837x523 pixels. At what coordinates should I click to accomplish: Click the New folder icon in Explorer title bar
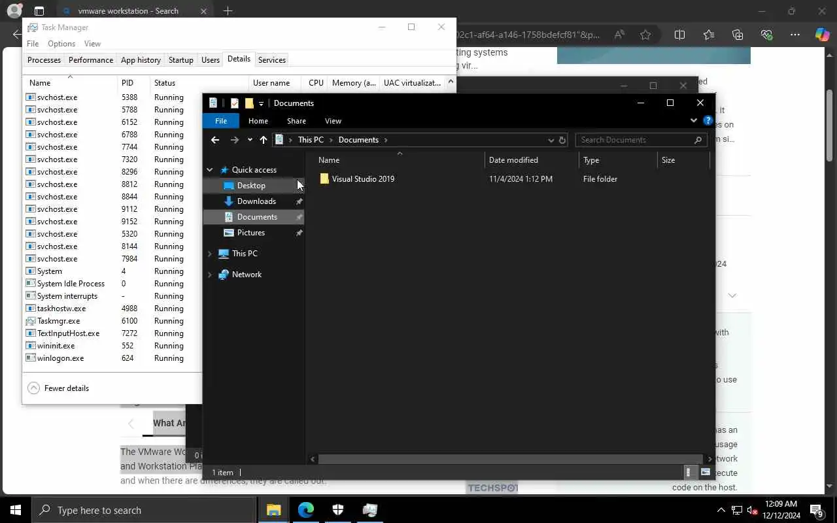[249, 103]
